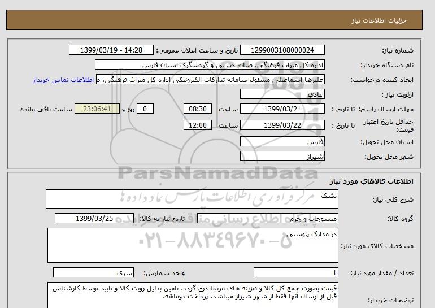Click the price validity time 12:00
Viewport: 435px width, 308px height.
[198, 125]
